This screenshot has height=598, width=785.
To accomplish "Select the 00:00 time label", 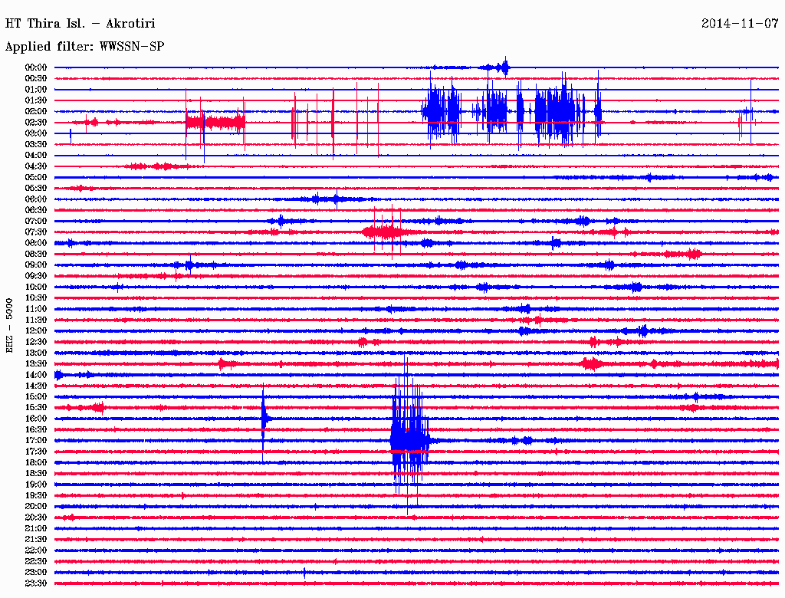I will 36,67.
